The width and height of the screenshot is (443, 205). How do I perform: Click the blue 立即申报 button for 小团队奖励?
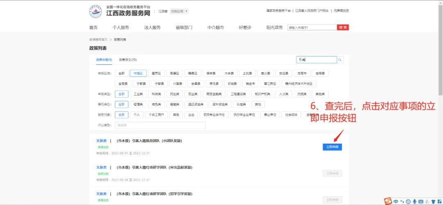coord(332,147)
